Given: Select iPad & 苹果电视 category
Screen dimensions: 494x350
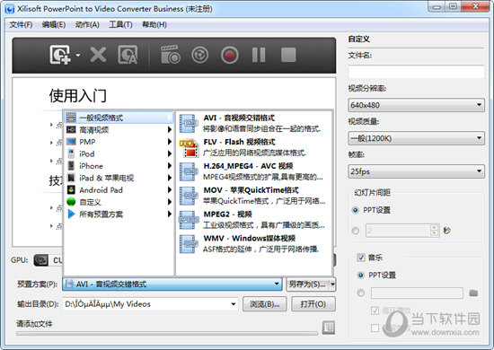Looking at the screenshot, I should [119, 178].
